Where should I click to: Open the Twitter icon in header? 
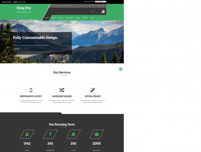point(103,6)
